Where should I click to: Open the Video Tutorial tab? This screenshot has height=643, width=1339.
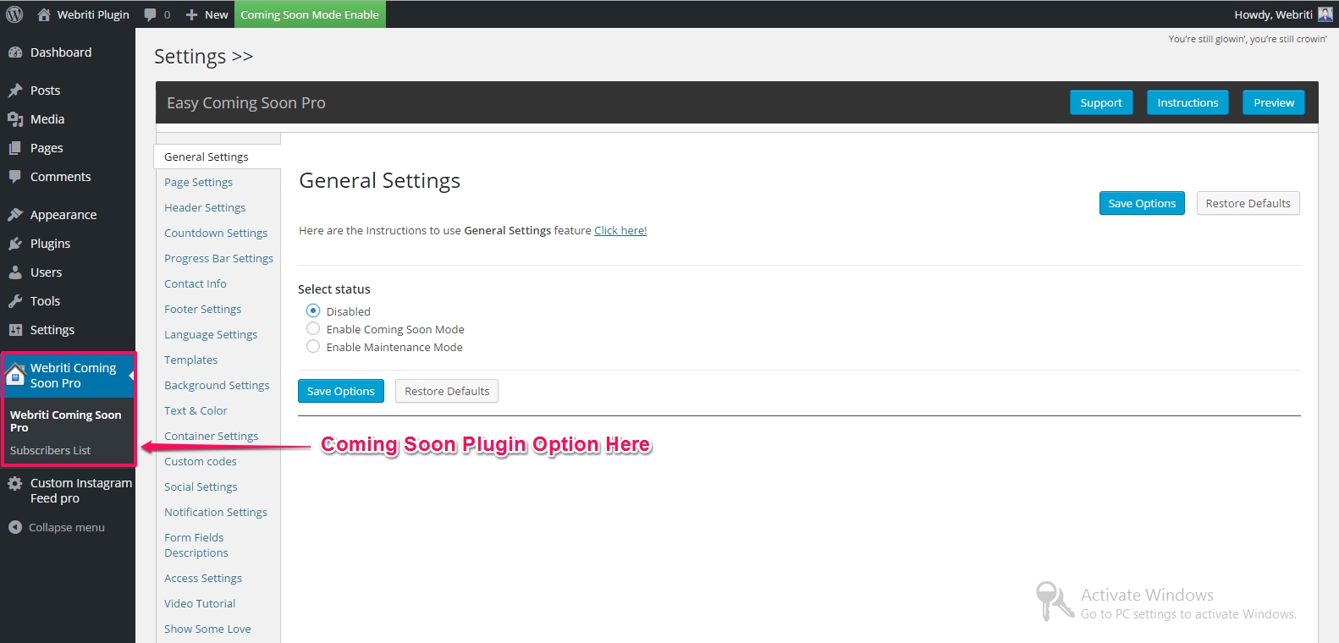point(200,603)
